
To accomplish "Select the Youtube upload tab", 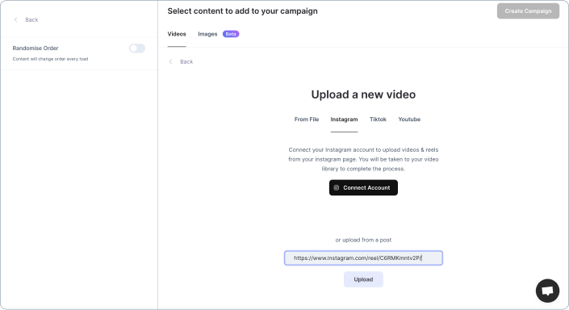I will (409, 119).
